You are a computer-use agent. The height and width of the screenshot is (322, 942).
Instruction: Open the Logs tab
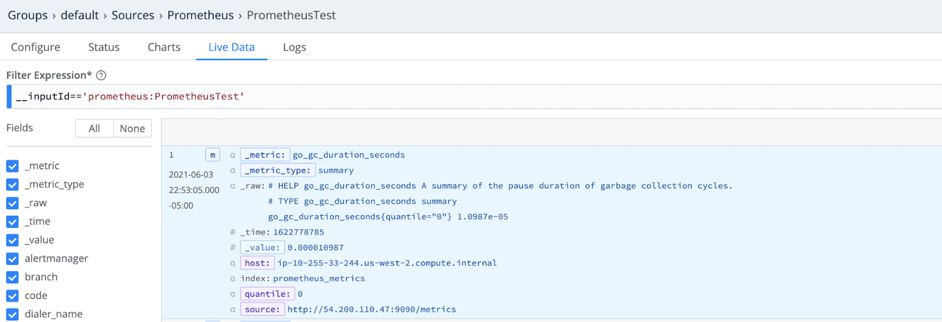[x=294, y=47]
